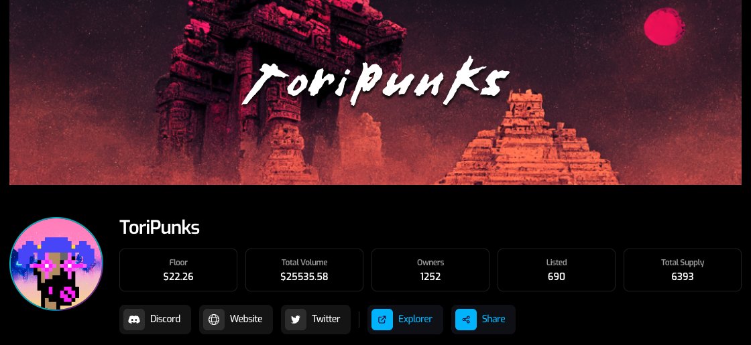Click the blue Share nodes icon

(x=466, y=319)
